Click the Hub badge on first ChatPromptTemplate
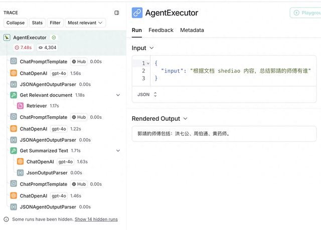The image size is (321, 230). tap(79, 62)
